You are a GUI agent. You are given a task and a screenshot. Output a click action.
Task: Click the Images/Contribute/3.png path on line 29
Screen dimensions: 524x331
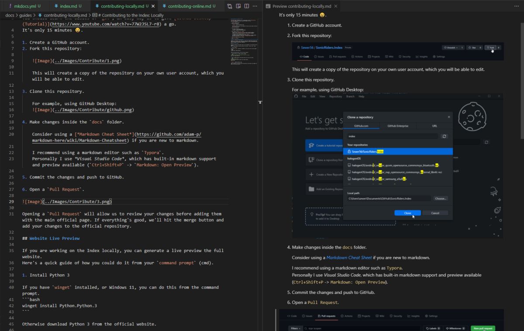point(77,201)
